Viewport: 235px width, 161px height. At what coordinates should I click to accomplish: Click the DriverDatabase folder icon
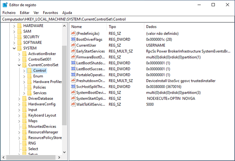point(25,98)
